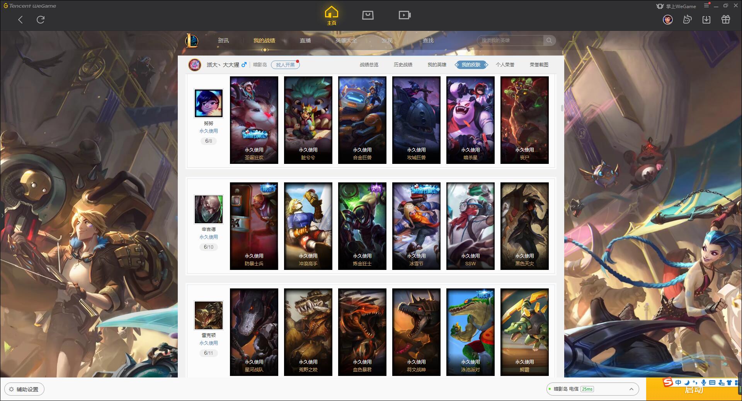Click the 努努 champion portrait
This screenshot has width=742, height=401.
(209, 103)
